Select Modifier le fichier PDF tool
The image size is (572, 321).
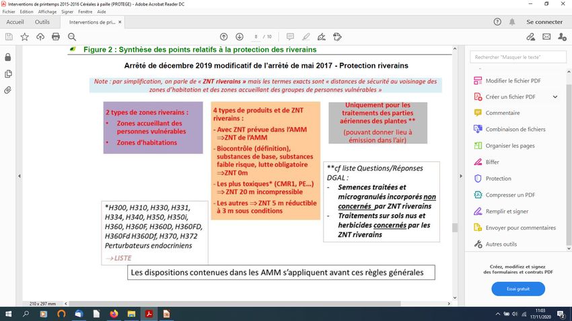pyautogui.click(x=513, y=81)
